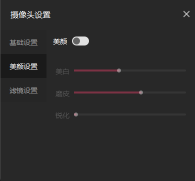This screenshot has width=195, height=181.
Task: Click the unfilled gray track of 美白 slider
Action: coord(153,70)
